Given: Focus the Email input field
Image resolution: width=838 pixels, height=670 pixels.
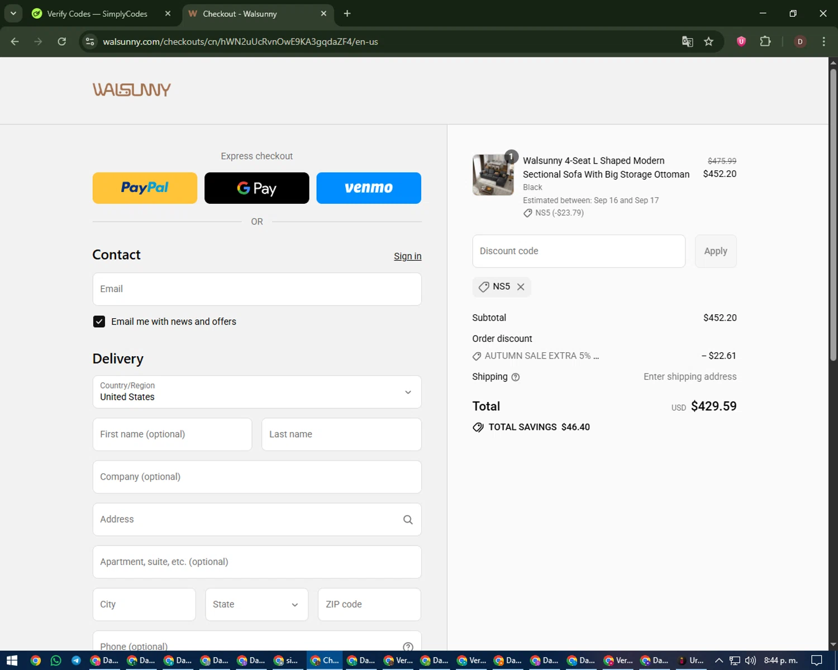Looking at the screenshot, I should pos(257,289).
